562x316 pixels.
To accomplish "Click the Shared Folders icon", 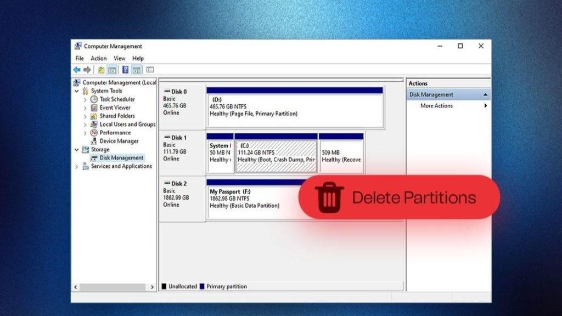I will (94, 116).
